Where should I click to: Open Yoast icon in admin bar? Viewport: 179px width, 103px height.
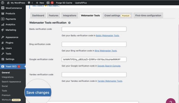tap(48, 3)
